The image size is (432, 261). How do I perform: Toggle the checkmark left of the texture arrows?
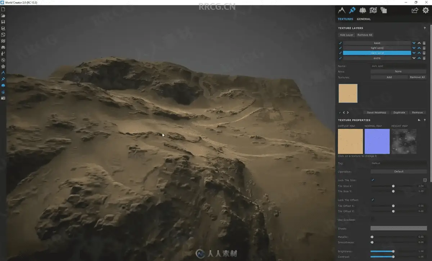[x=340, y=112]
